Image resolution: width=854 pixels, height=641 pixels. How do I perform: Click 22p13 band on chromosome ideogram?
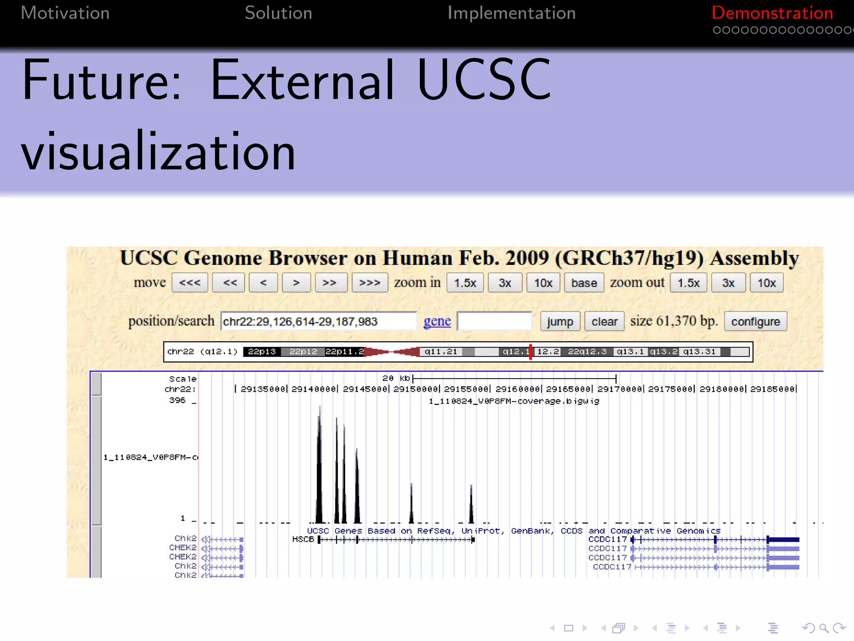pos(262,352)
